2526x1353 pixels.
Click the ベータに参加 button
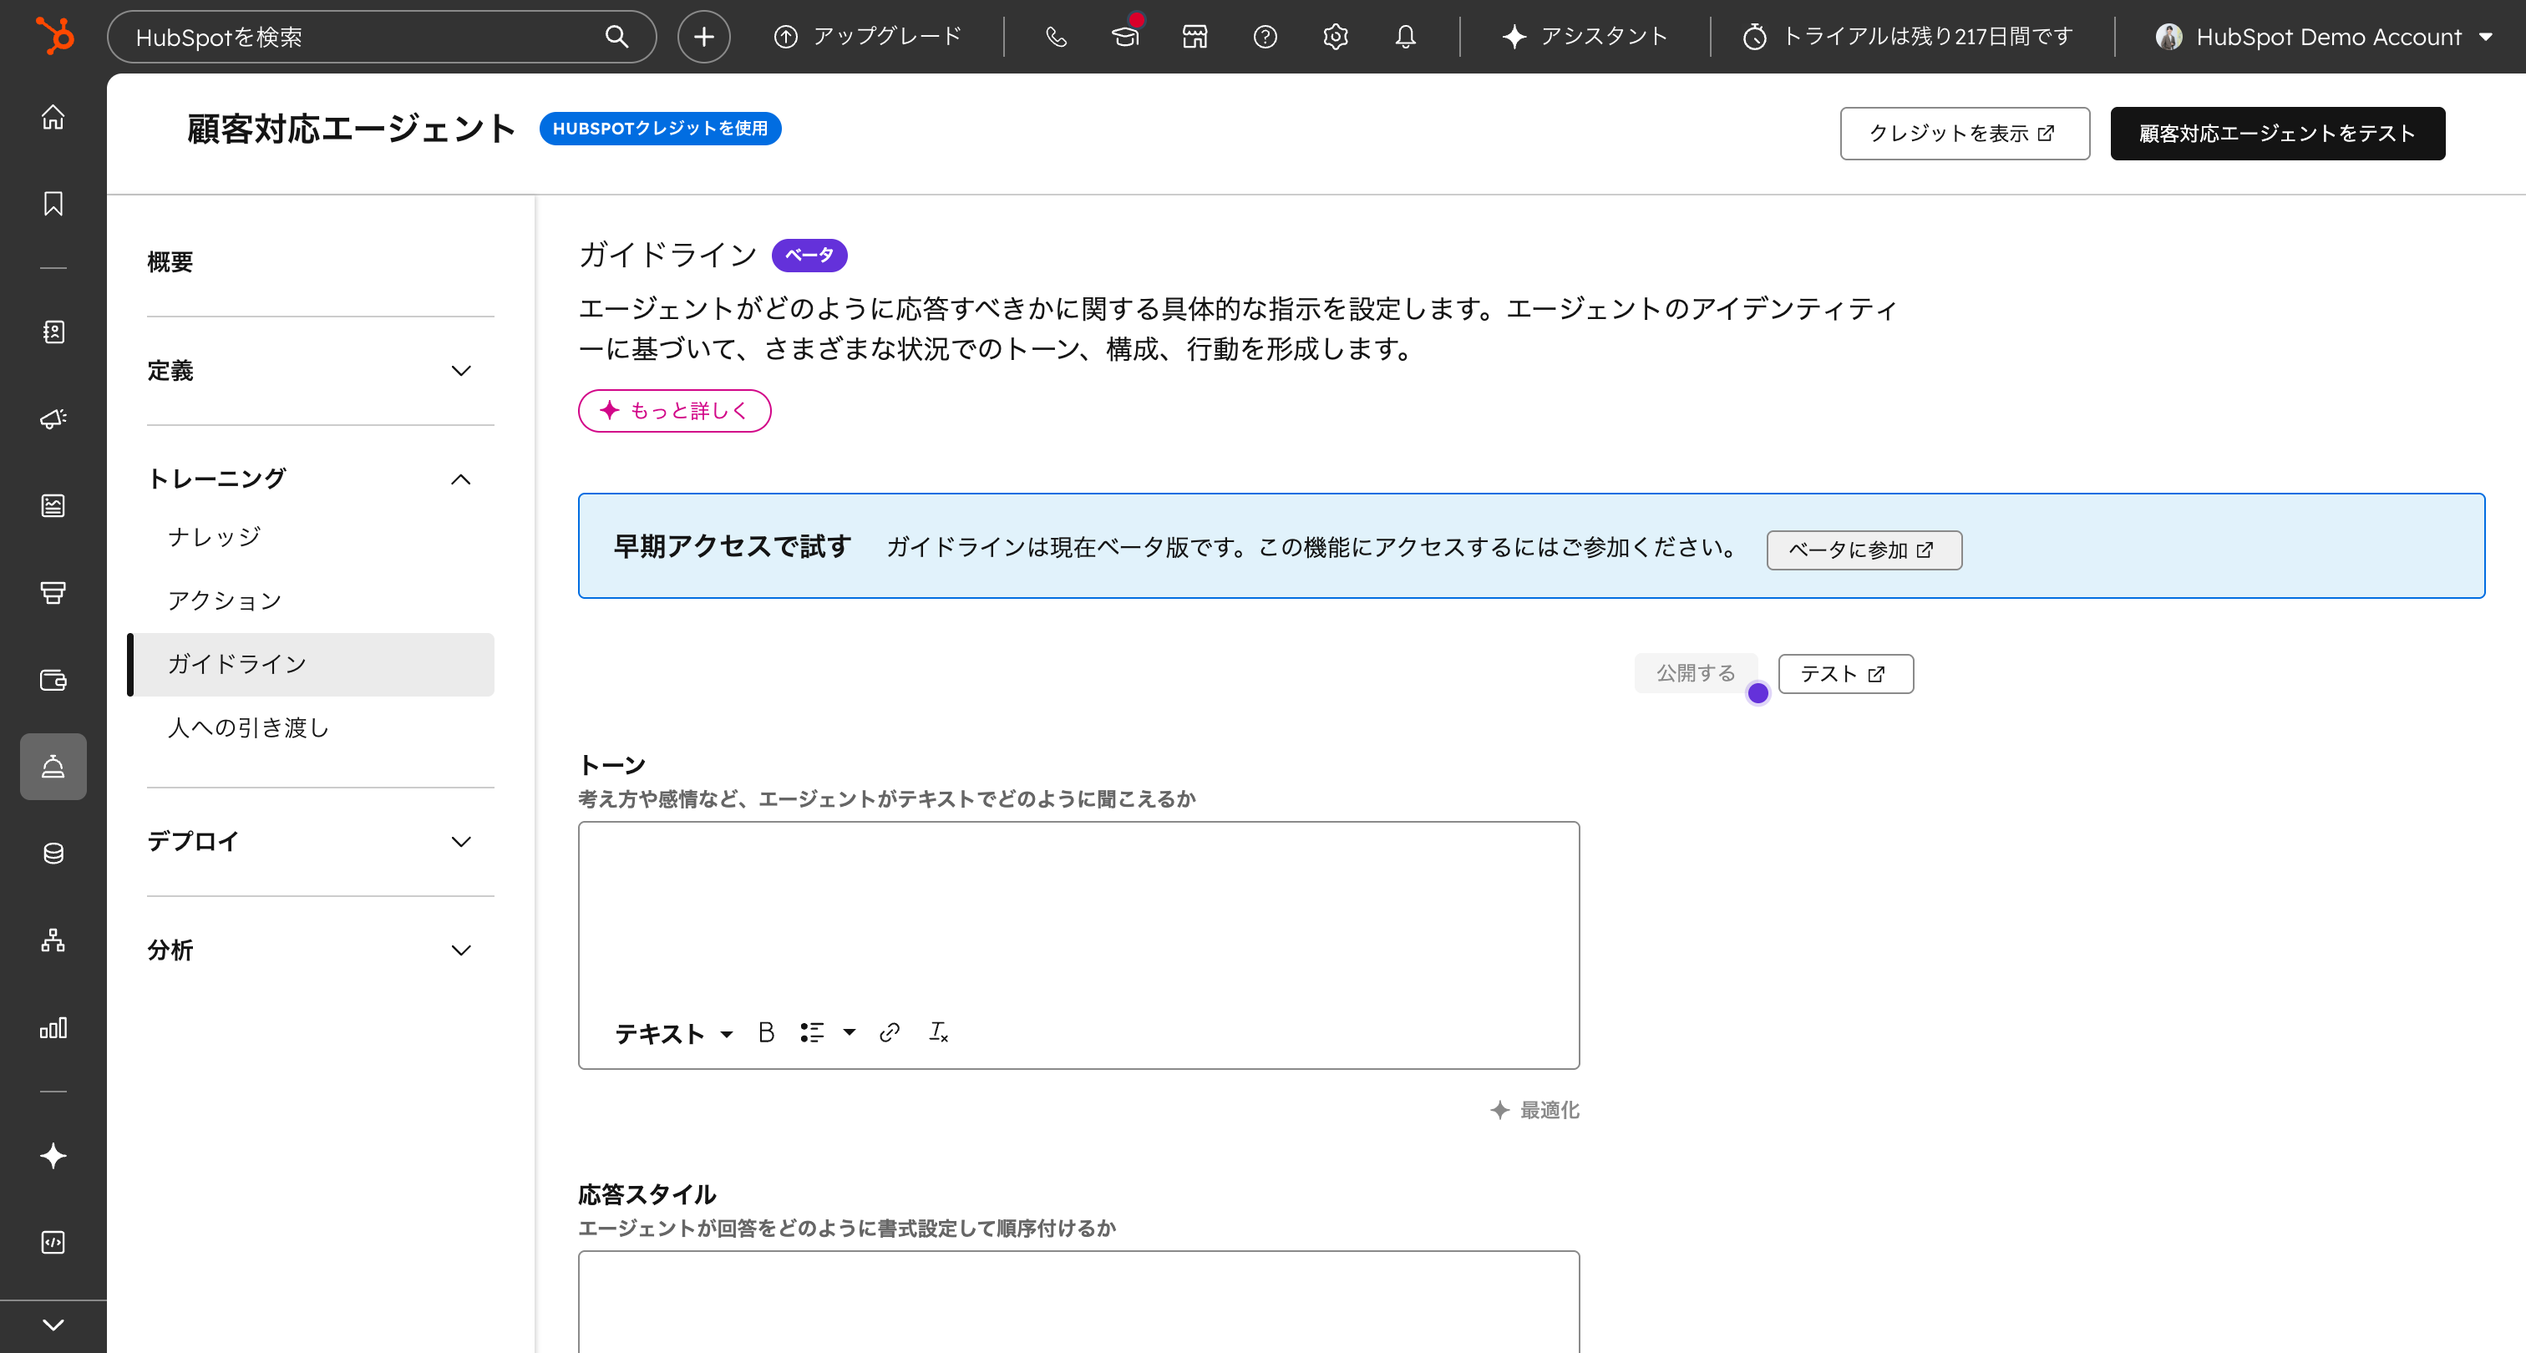tap(1863, 549)
